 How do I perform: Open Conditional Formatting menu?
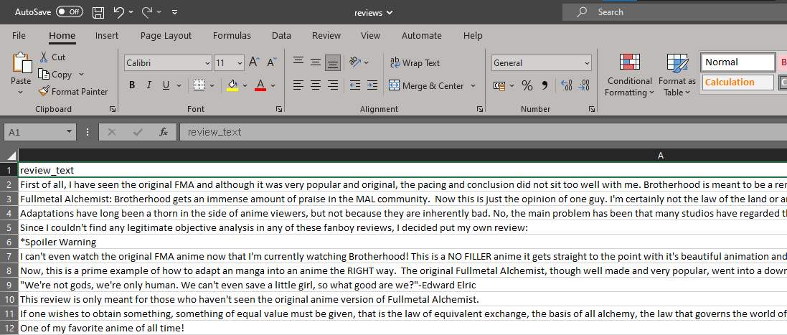pos(629,75)
